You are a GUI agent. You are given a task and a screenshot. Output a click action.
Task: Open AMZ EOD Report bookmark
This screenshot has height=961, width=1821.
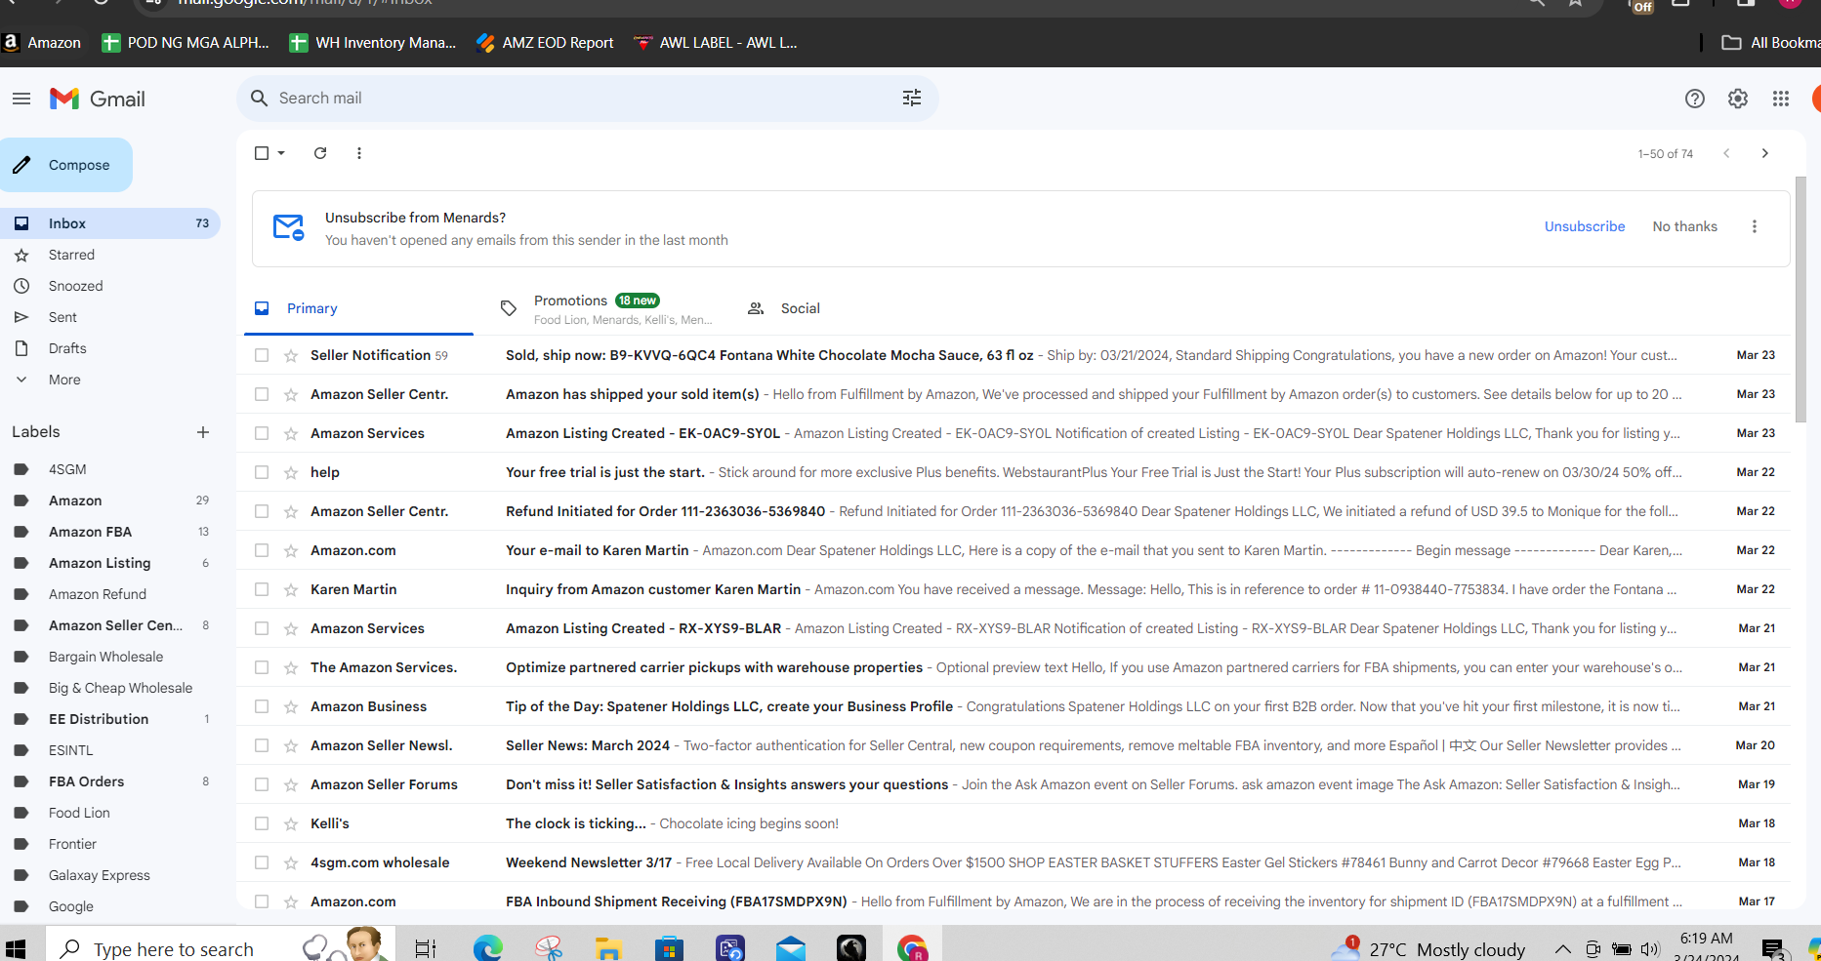click(x=545, y=43)
